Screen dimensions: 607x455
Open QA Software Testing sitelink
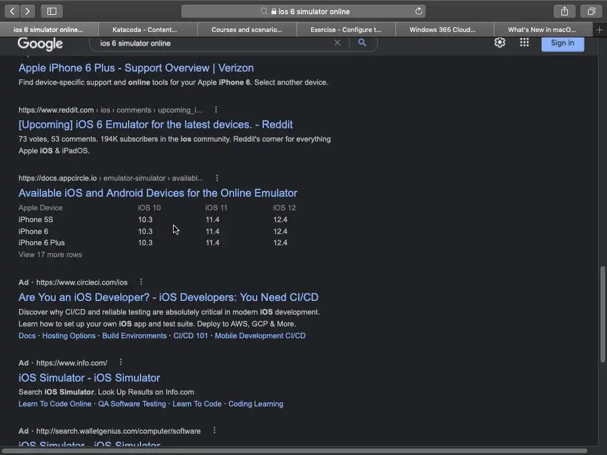(x=132, y=404)
